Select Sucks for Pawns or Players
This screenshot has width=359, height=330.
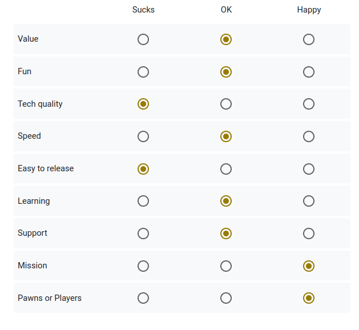click(143, 298)
